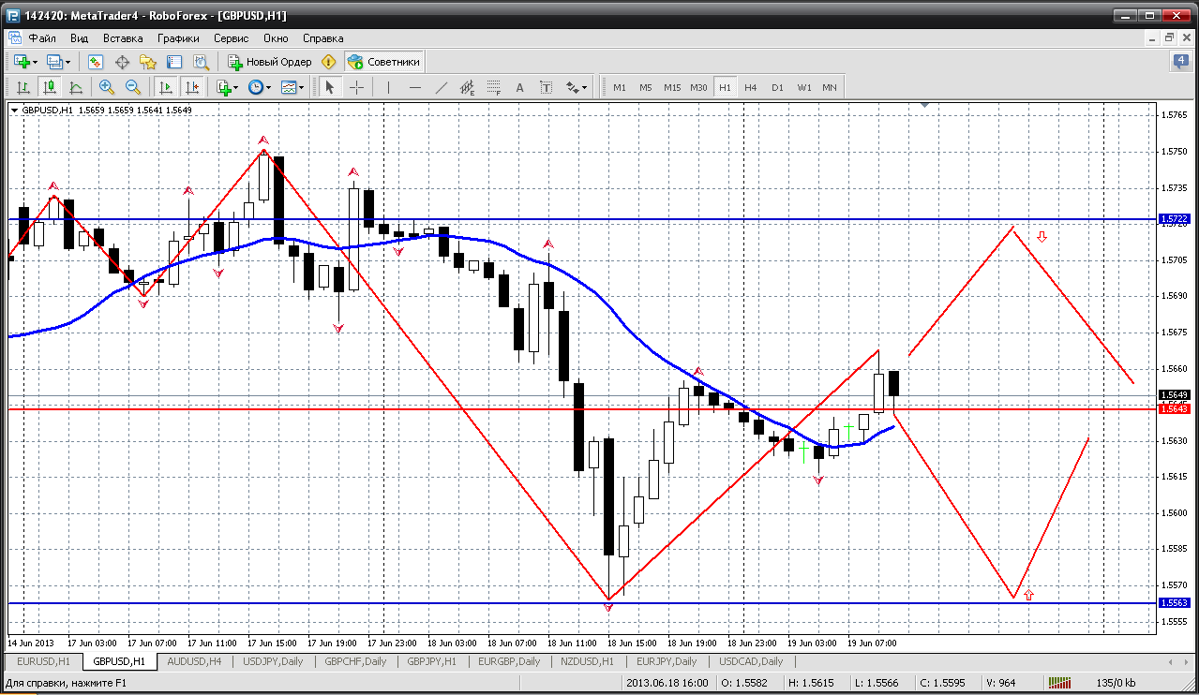Set timeframe to M30
The width and height of the screenshot is (1199, 695).
point(698,87)
